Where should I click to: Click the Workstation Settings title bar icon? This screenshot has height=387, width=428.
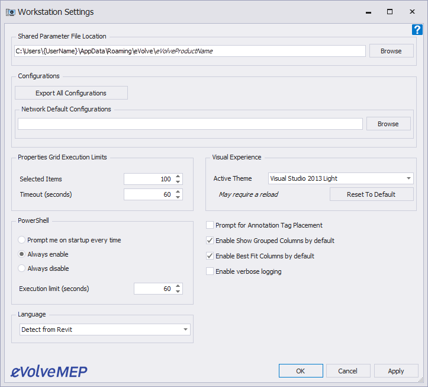click(x=11, y=12)
